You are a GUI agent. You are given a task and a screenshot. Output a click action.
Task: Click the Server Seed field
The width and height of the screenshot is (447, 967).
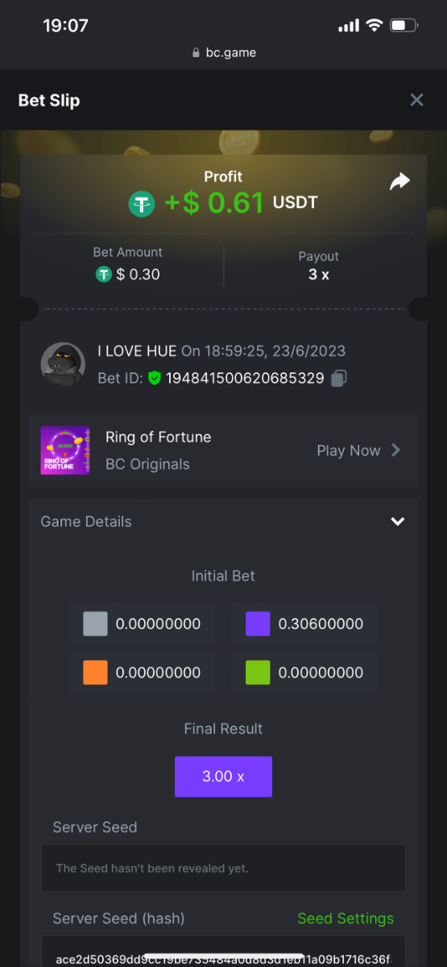point(223,868)
